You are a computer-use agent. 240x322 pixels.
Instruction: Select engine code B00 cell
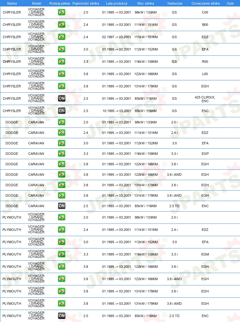tap(205, 25)
